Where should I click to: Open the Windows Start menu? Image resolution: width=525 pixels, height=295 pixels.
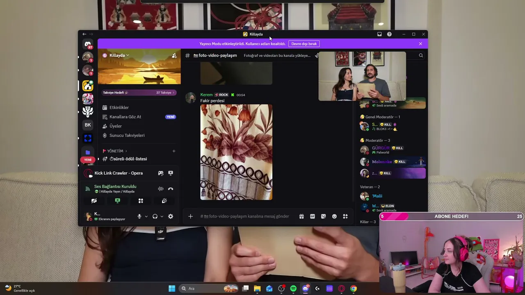pos(172,288)
